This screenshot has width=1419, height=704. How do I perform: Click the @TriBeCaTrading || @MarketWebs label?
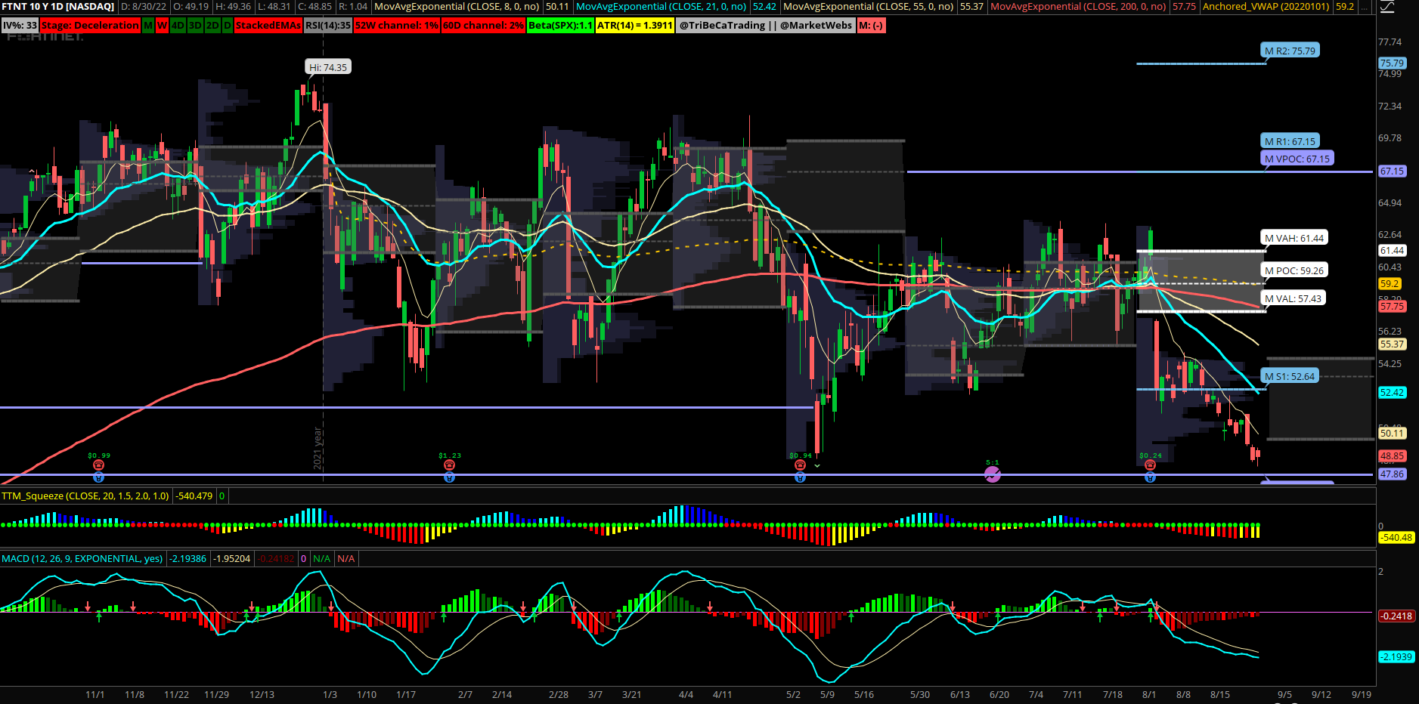766,25
